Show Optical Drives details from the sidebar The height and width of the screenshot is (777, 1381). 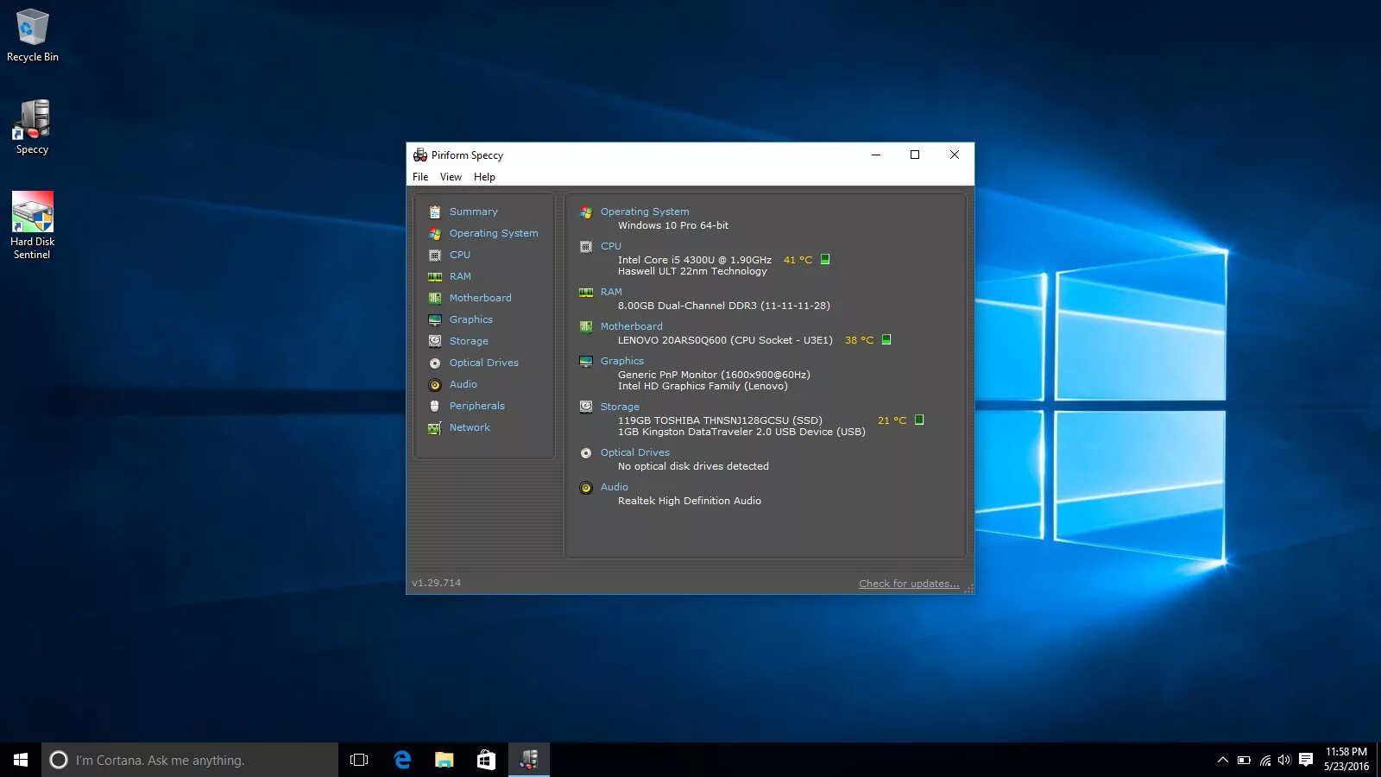pos(484,363)
